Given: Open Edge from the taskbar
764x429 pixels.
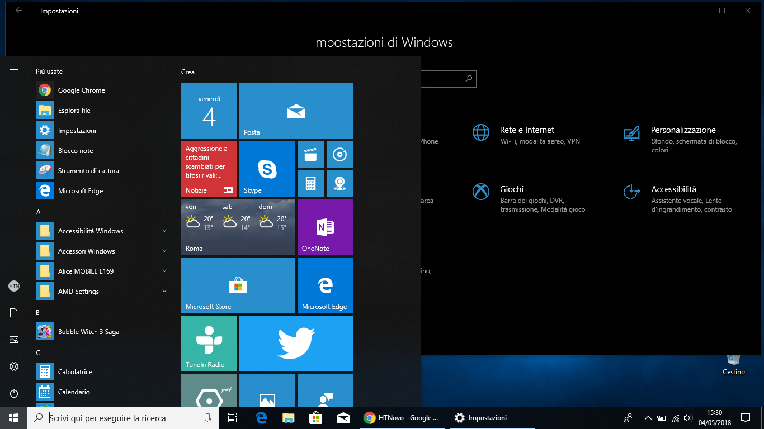Looking at the screenshot, I should [x=261, y=418].
